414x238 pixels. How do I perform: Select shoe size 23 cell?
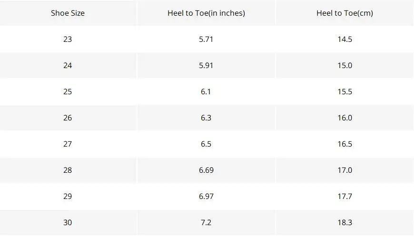click(68, 39)
